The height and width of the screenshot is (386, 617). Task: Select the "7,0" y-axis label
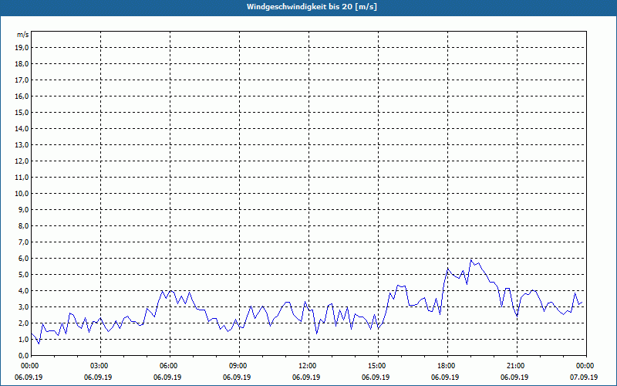click(x=23, y=242)
